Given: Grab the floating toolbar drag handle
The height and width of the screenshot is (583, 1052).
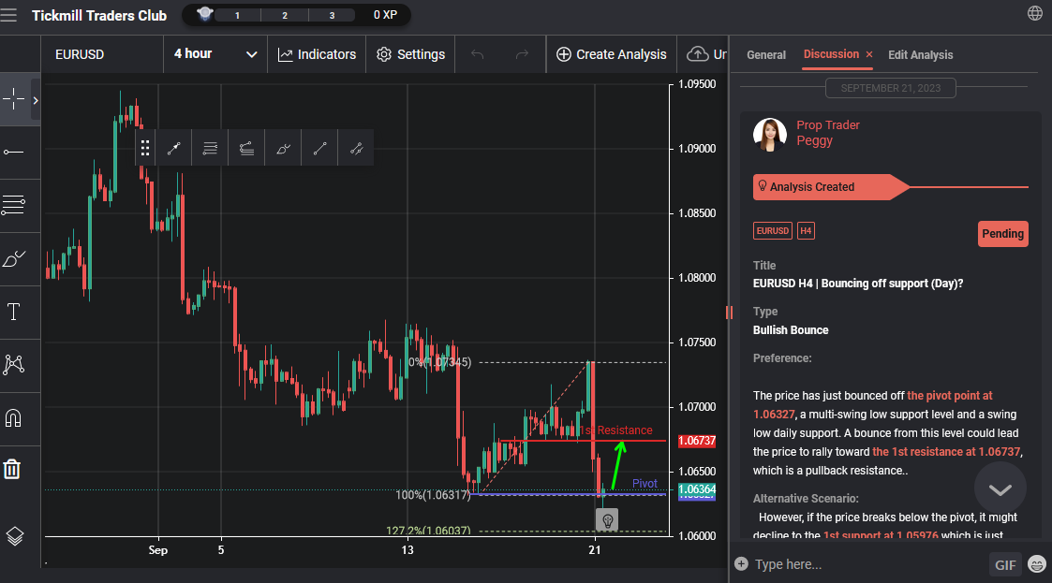Looking at the screenshot, I should tap(145, 148).
